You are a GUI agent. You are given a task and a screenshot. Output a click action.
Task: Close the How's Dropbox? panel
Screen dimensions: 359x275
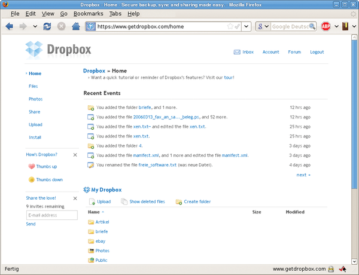[x=75, y=155]
